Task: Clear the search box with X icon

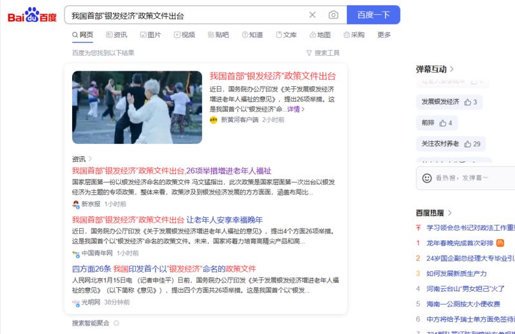Action: pos(312,15)
